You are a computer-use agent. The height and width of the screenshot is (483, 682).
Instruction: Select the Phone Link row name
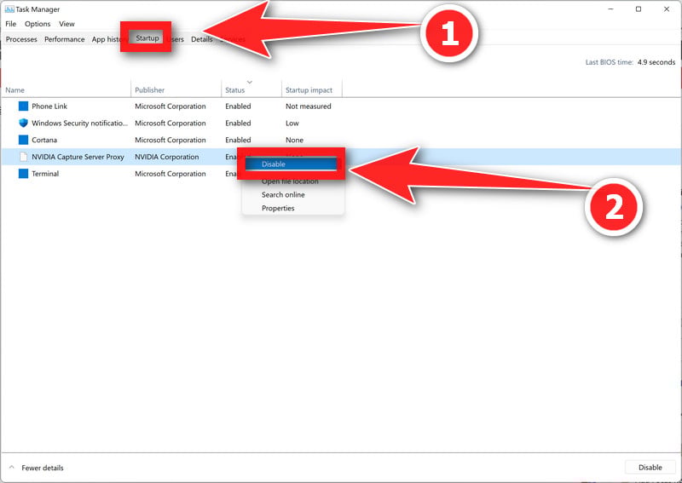(x=49, y=106)
